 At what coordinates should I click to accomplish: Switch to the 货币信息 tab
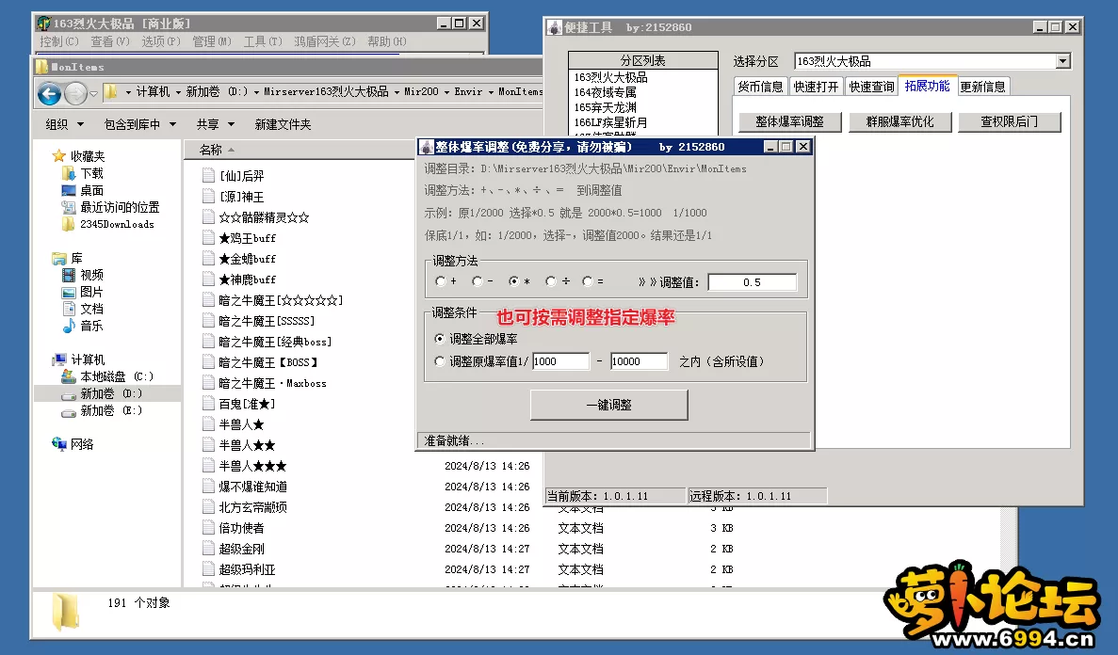(x=760, y=87)
